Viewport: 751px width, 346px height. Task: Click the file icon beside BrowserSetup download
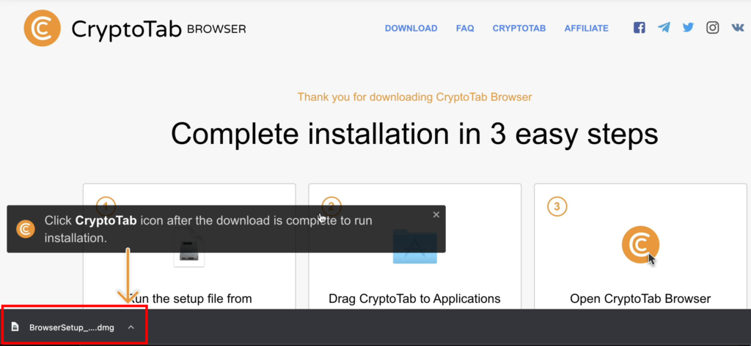[15, 328]
